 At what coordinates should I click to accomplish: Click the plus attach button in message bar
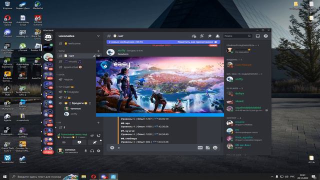(x=112, y=147)
